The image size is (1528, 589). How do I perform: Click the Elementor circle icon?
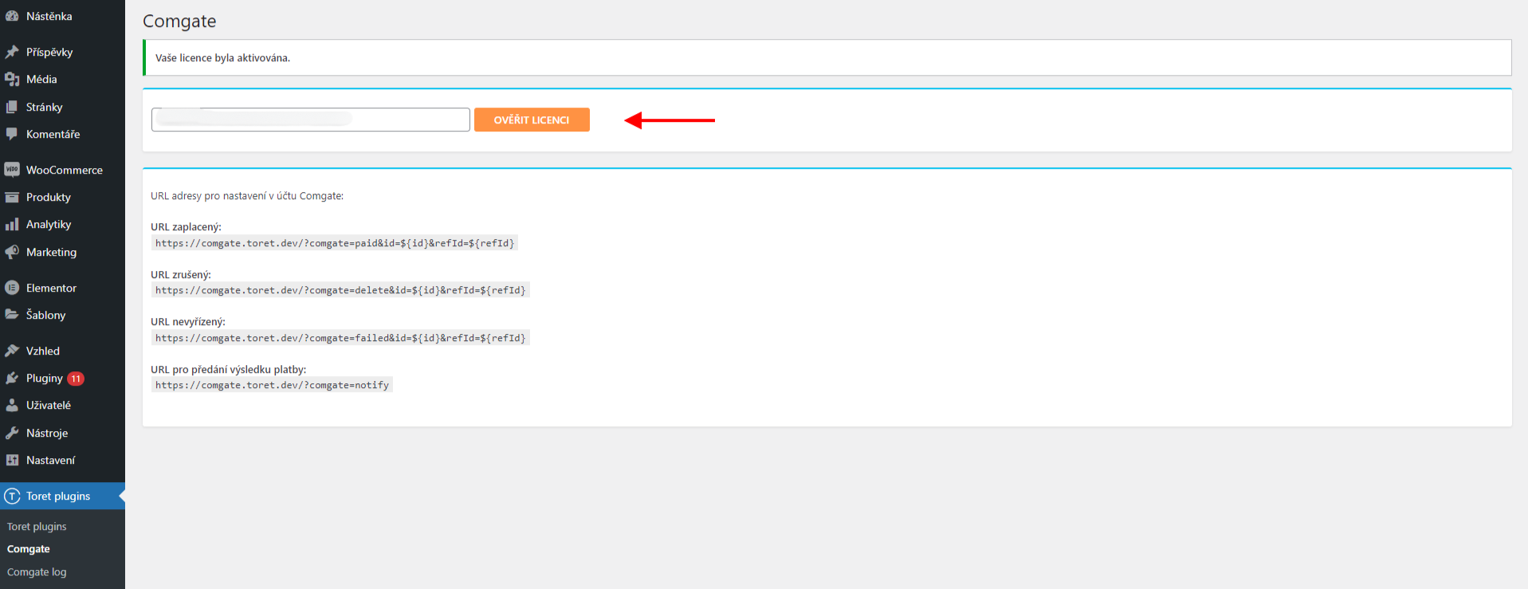(12, 288)
